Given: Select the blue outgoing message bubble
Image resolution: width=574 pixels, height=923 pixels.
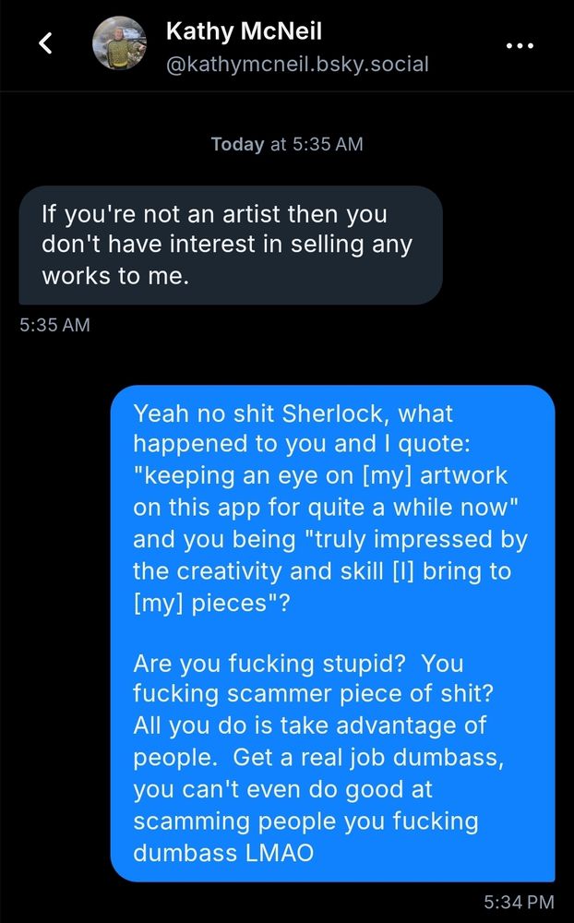Looking at the screenshot, I should [x=332, y=632].
